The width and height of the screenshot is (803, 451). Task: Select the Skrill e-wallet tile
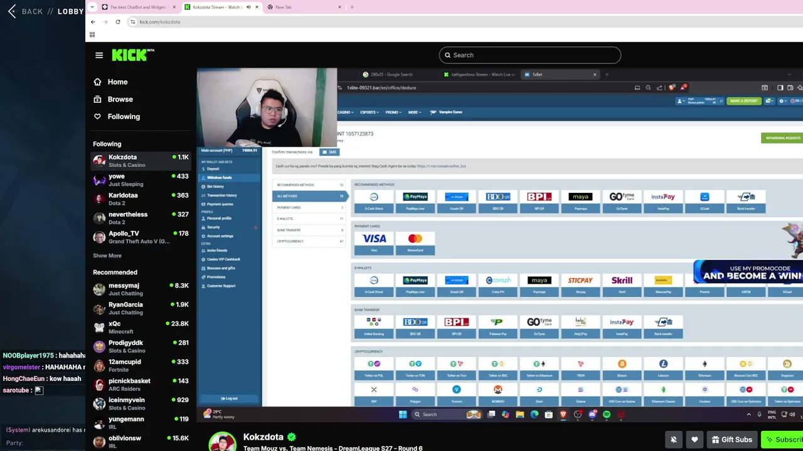tap(622, 284)
